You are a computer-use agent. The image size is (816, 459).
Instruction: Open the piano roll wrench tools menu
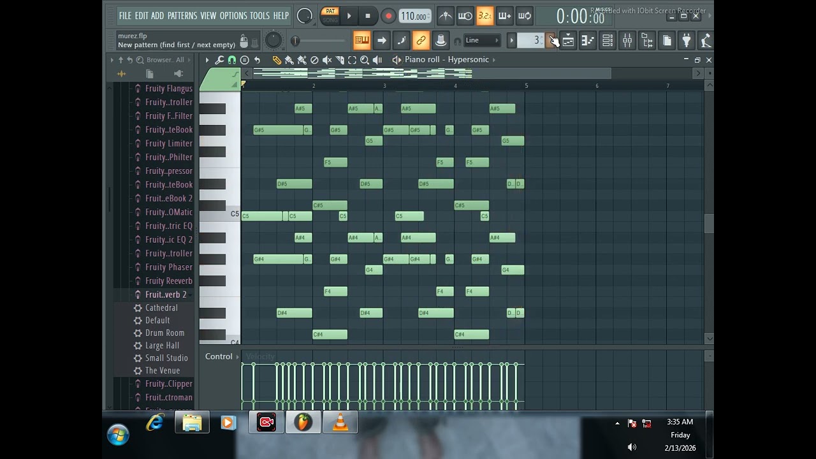tap(219, 60)
